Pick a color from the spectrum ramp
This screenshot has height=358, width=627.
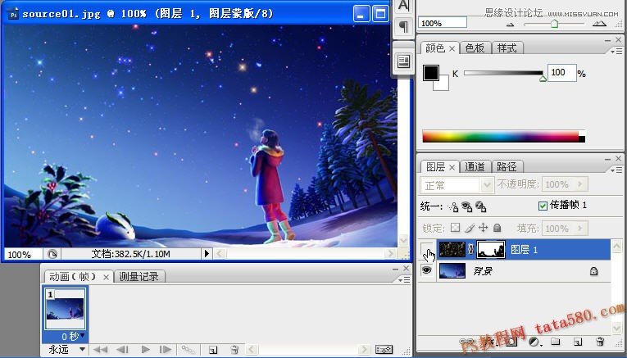[504, 136]
